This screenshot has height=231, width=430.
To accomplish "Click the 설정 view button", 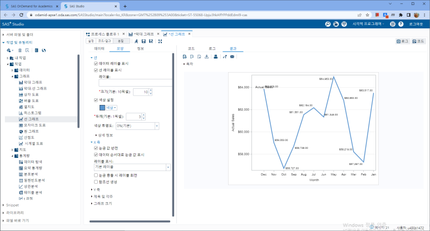I will click(91, 41).
